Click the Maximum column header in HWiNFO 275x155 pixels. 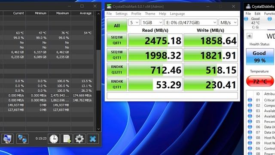click(x=63, y=13)
